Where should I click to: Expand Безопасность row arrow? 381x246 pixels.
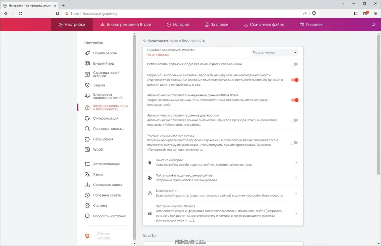click(x=296, y=193)
